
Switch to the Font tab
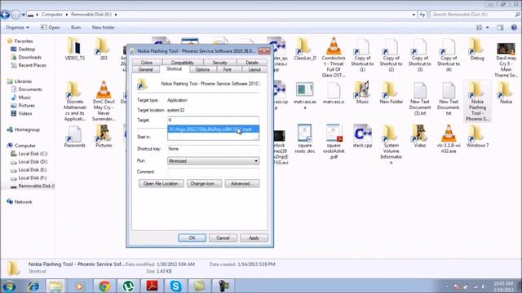coord(228,69)
